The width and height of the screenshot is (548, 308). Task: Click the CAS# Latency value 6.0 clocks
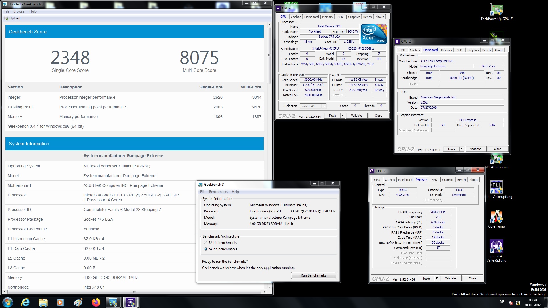tap(438, 222)
